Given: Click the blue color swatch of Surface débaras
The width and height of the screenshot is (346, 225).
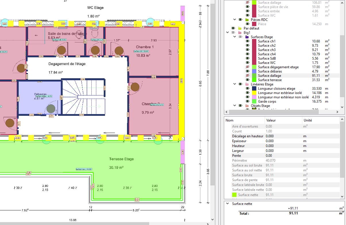Looking at the screenshot, I should pyautogui.click(x=254, y=71).
